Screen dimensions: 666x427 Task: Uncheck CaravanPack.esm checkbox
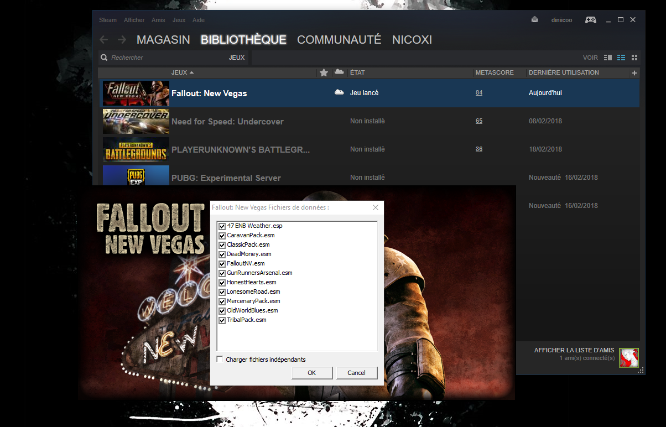(222, 236)
